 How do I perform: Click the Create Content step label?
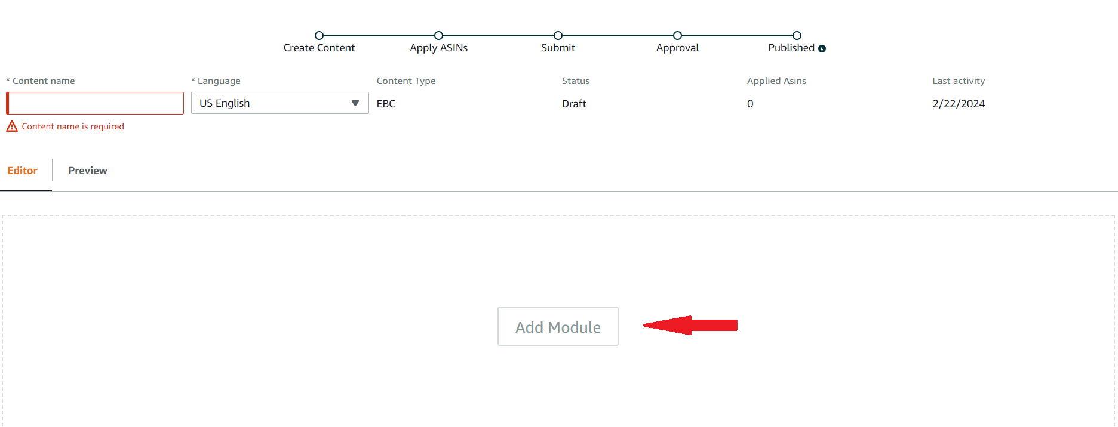coord(319,48)
